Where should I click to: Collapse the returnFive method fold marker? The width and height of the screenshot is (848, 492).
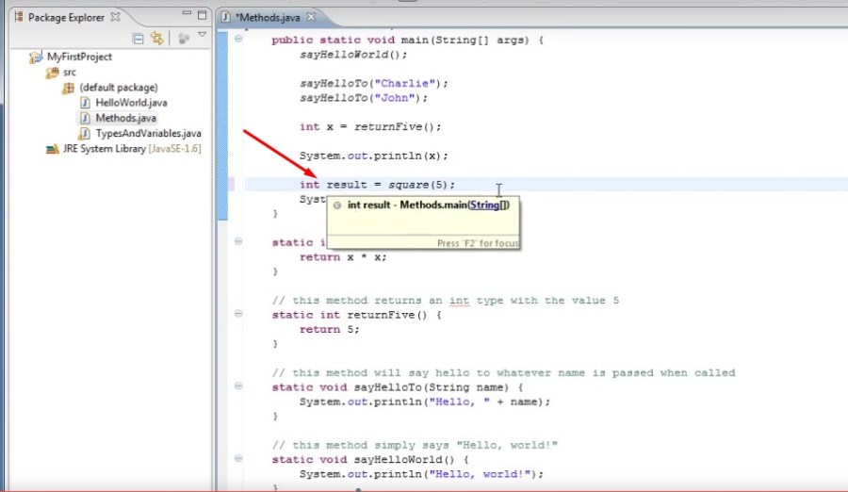pyautogui.click(x=237, y=315)
